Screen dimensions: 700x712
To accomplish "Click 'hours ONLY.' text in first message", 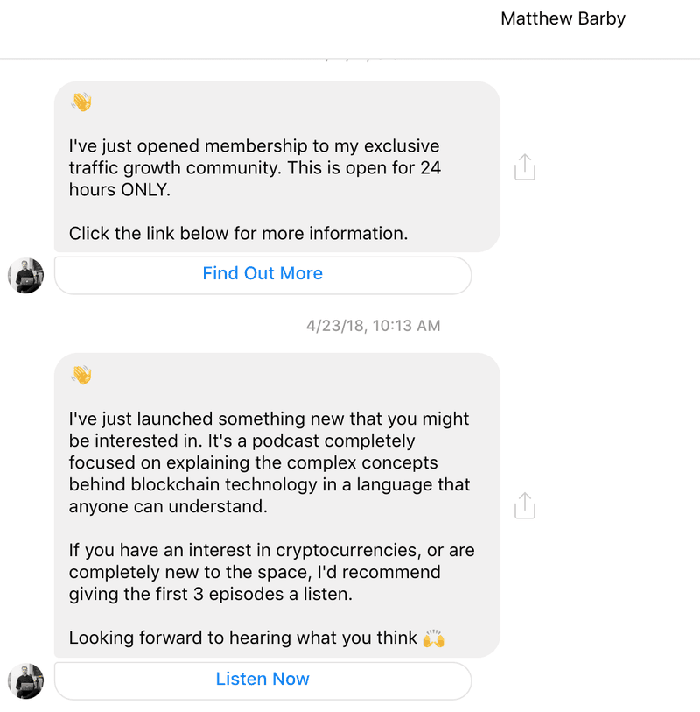I will pyautogui.click(x=120, y=190).
